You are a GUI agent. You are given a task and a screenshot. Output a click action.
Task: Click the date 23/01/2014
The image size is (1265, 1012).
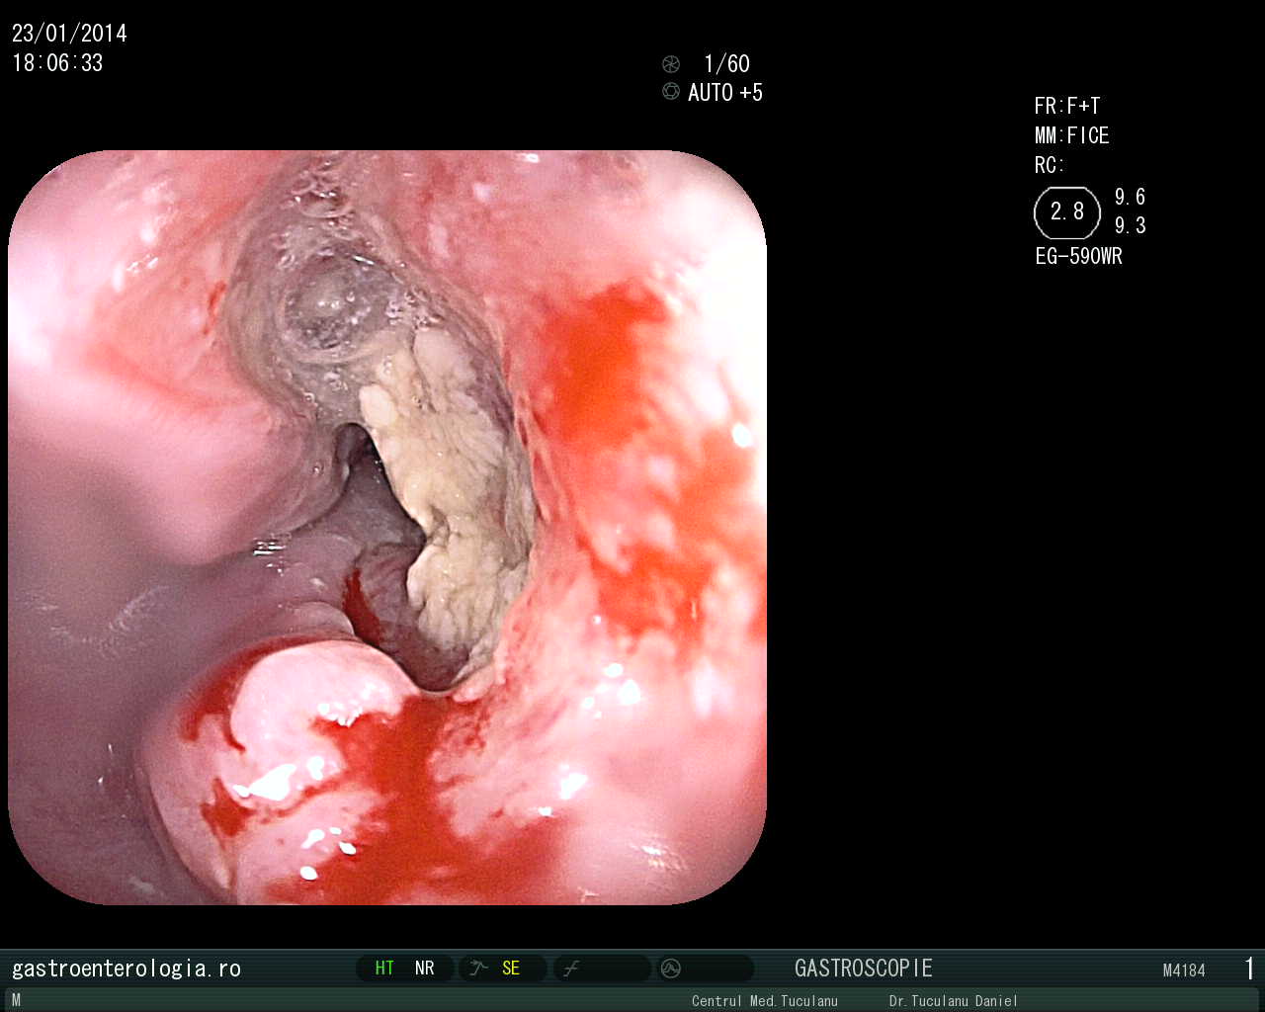pyautogui.click(x=69, y=34)
